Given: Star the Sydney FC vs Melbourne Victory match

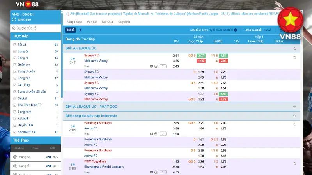Looking at the screenshot, I should (x=295, y=57).
